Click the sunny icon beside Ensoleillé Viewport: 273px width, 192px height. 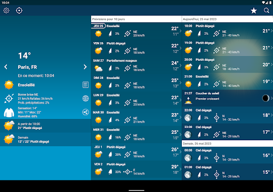point(9,85)
